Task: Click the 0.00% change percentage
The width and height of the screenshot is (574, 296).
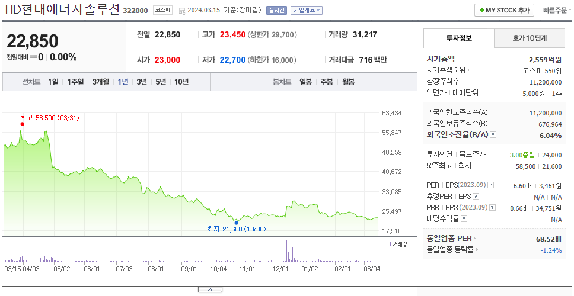Action: (x=63, y=57)
